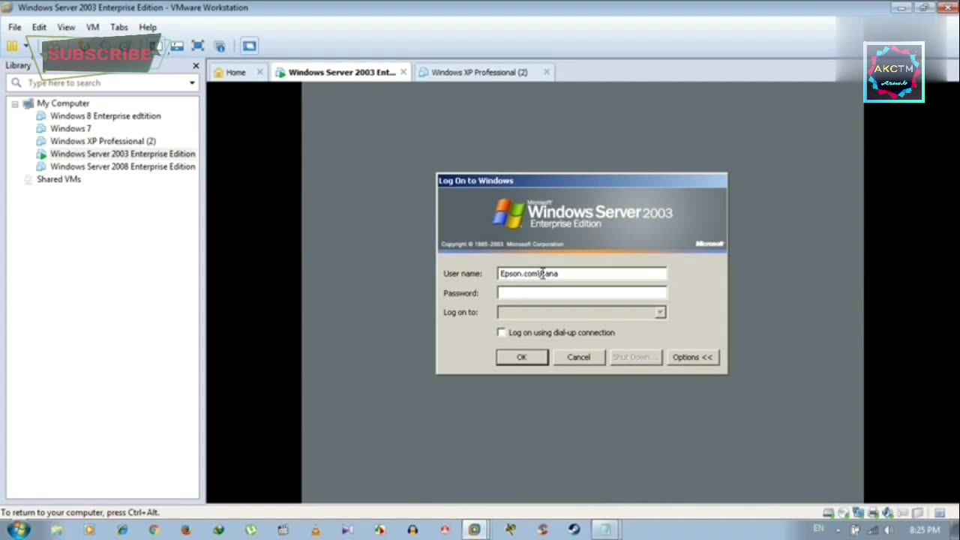Screen dimensions: 960x540
Task: Select Windows Server 2008 Enterprise Edition VM
Action: click(122, 166)
